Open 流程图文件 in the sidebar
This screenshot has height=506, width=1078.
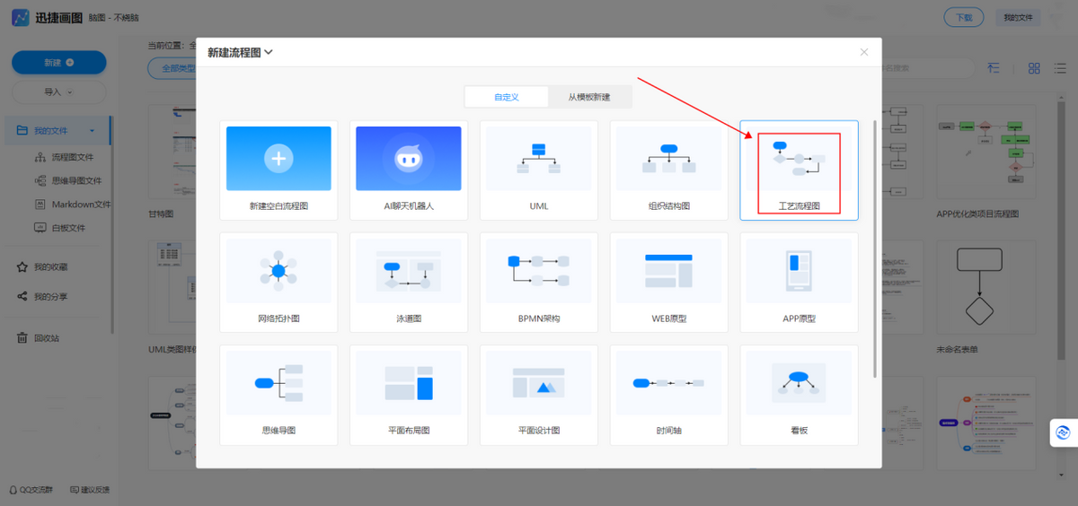coord(73,157)
